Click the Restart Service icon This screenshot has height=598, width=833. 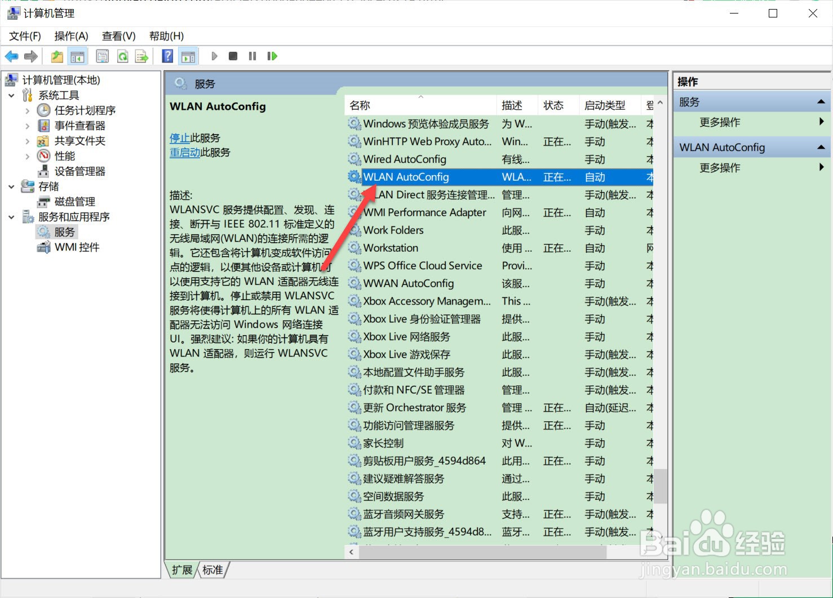click(272, 56)
